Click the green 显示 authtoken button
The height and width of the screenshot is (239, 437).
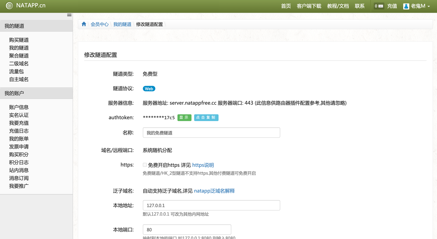(x=184, y=118)
